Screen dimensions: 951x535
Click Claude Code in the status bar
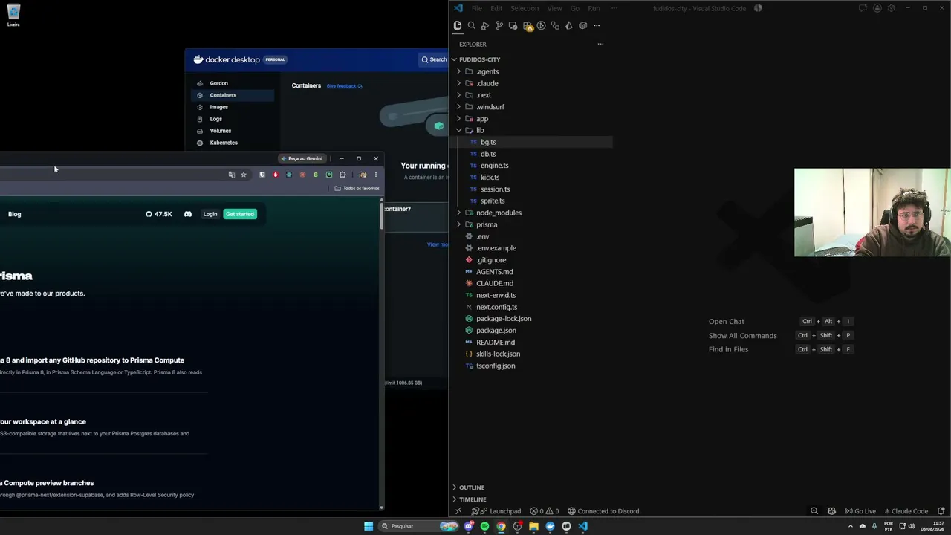(906, 511)
